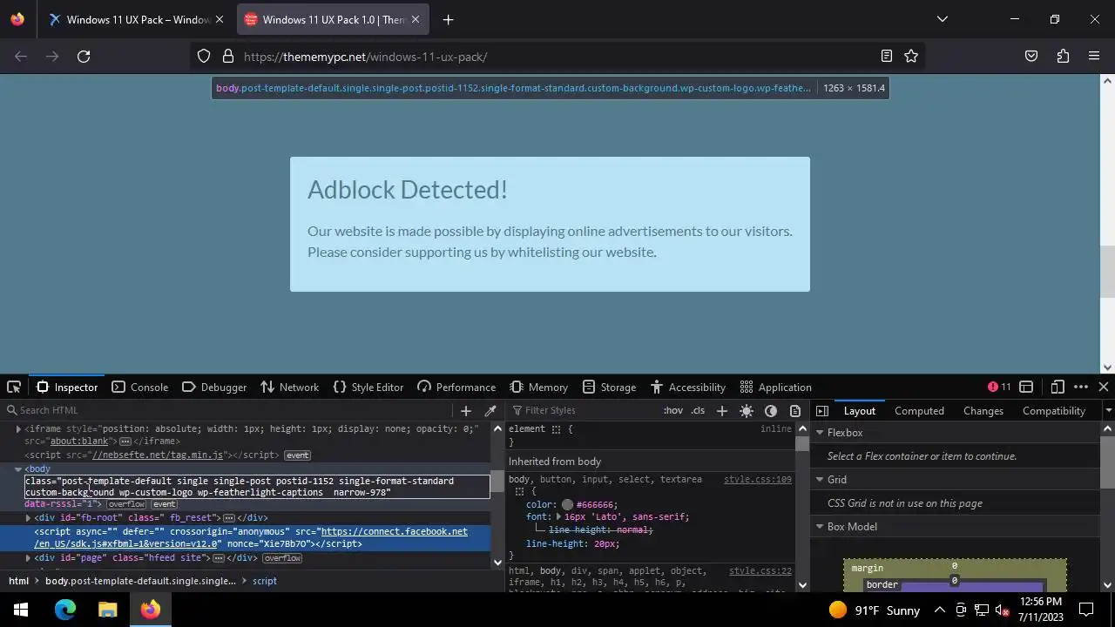Screen dimensions: 1115x627
Task: Open notification center icon
Action: click(1086, 610)
